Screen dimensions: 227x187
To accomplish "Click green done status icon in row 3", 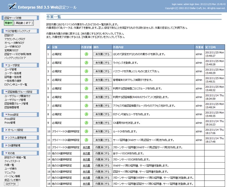I will click(87, 71).
